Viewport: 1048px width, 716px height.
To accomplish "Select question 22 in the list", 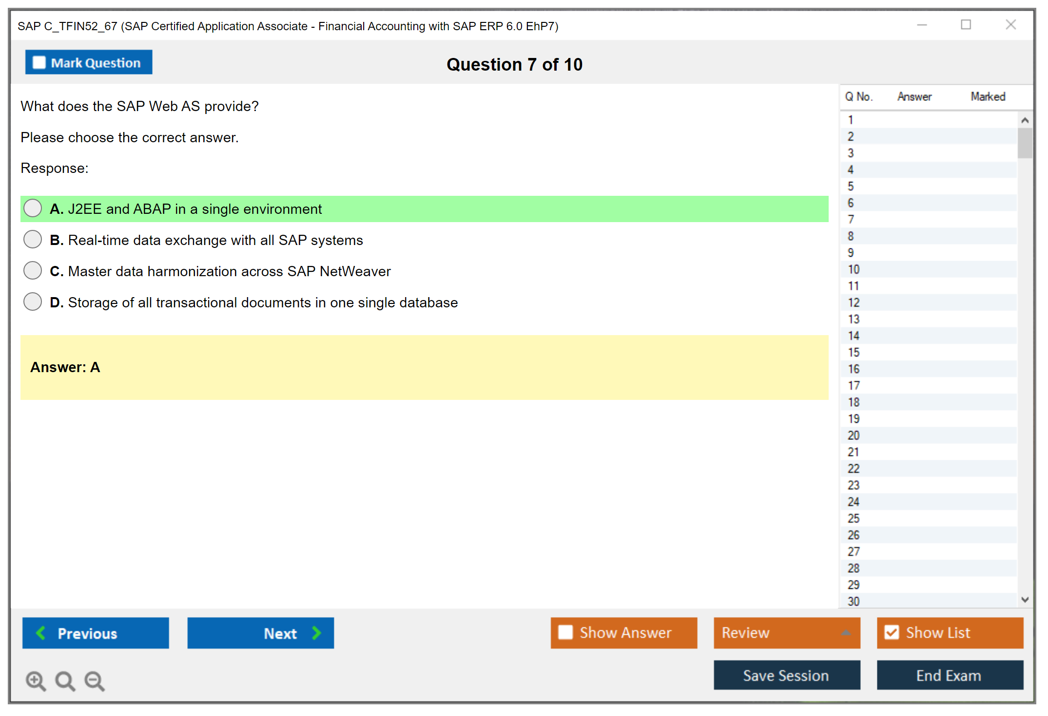I will pos(854,469).
